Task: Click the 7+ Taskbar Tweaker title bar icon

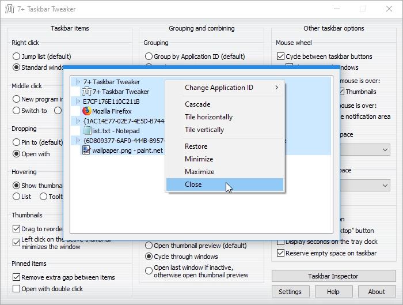Action: pyautogui.click(x=10, y=9)
